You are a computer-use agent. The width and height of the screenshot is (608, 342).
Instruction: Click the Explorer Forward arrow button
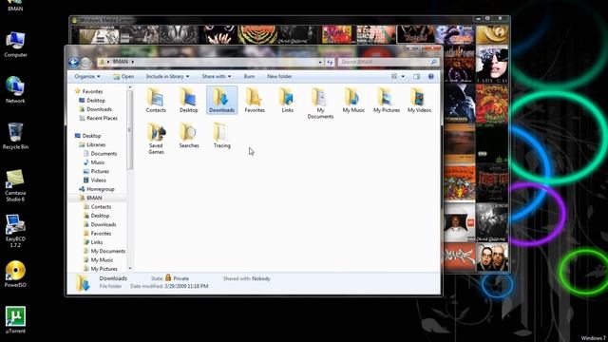(x=85, y=62)
